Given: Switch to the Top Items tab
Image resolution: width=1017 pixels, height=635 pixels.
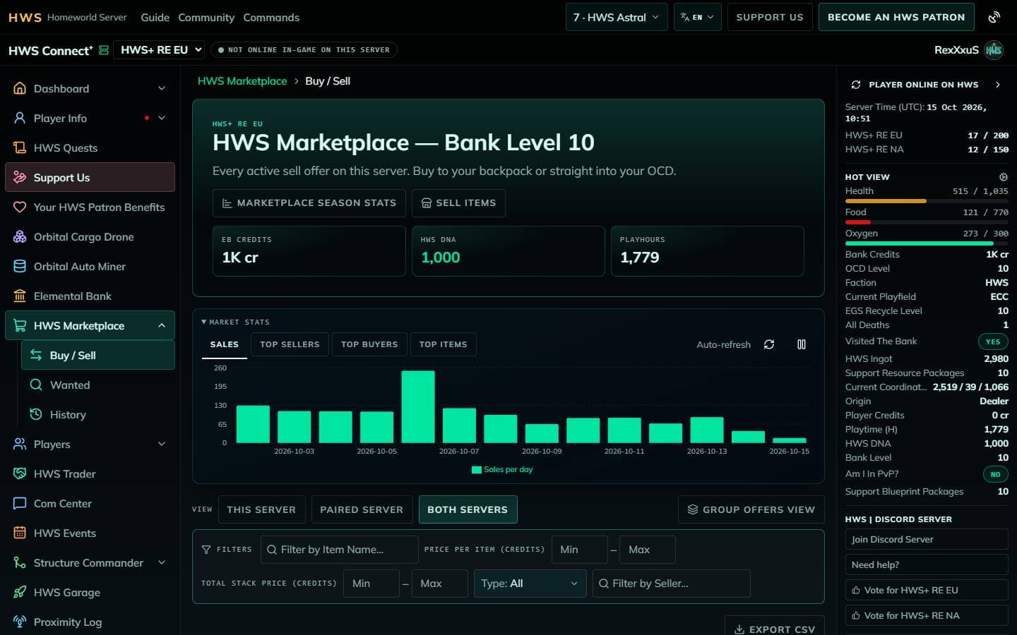Looking at the screenshot, I should 443,344.
